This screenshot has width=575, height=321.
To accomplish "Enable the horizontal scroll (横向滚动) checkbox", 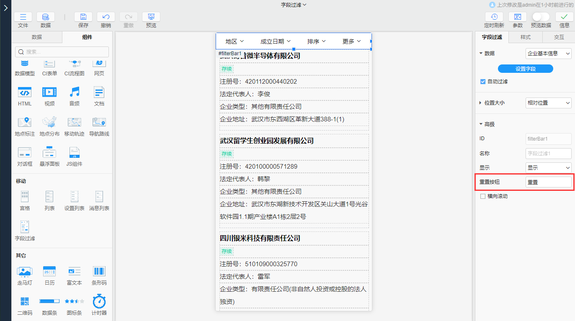I will [483, 196].
